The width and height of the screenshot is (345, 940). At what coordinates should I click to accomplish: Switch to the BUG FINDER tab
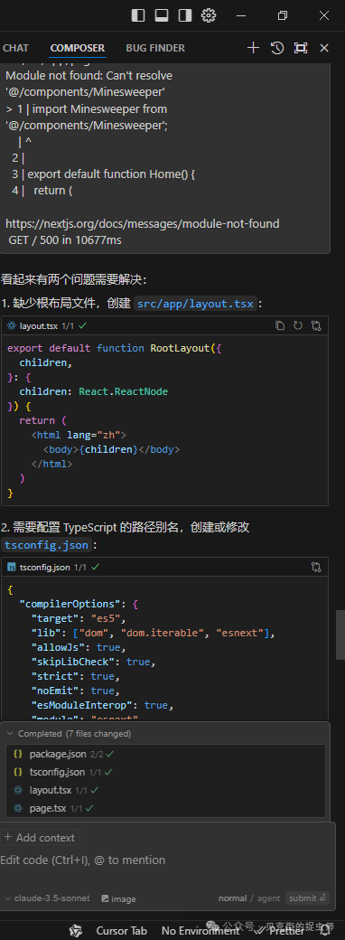click(x=155, y=48)
